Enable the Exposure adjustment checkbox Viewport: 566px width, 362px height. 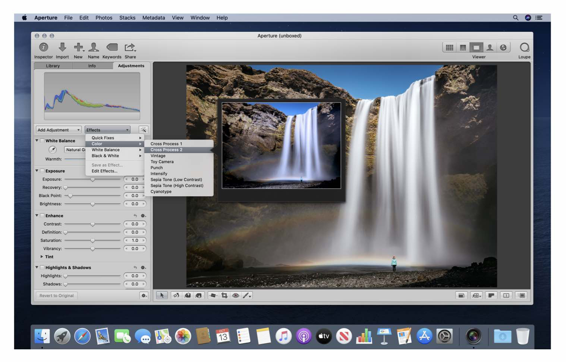click(x=42, y=171)
